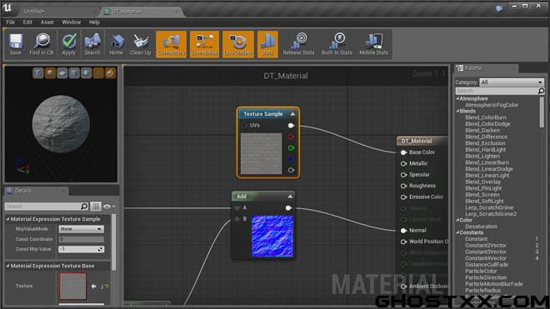Open the MipValueMode dropdown
The width and height of the screenshot is (550, 309).
point(81,229)
